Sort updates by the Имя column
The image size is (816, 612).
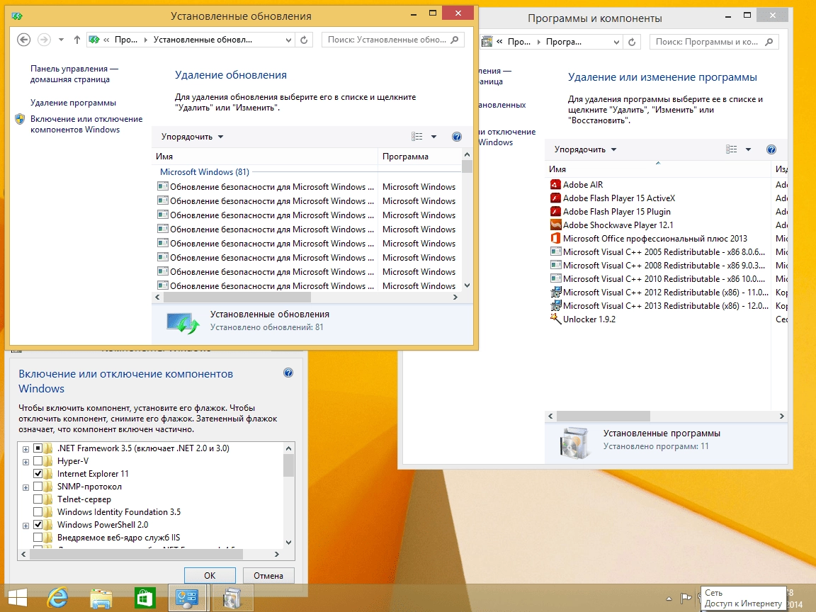pyautogui.click(x=266, y=157)
